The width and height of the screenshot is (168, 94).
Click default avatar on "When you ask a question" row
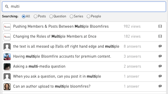pos(7,77)
